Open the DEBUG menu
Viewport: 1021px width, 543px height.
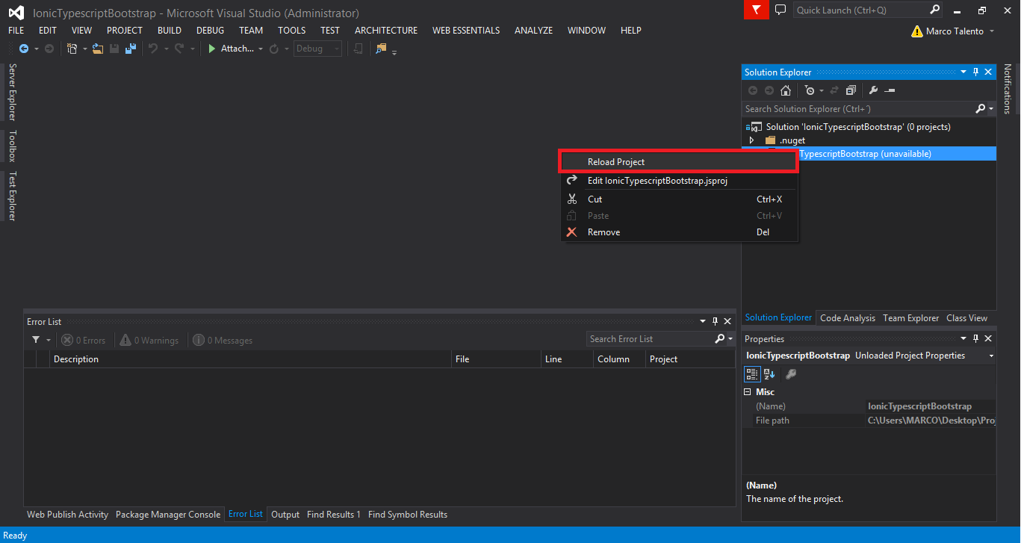tap(210, 31)
